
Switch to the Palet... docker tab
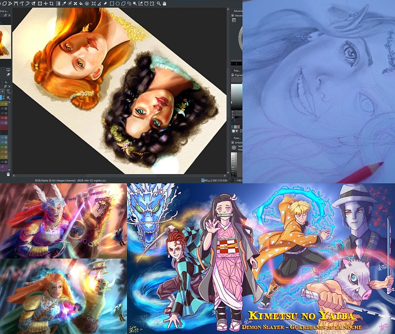pos(237,138)
